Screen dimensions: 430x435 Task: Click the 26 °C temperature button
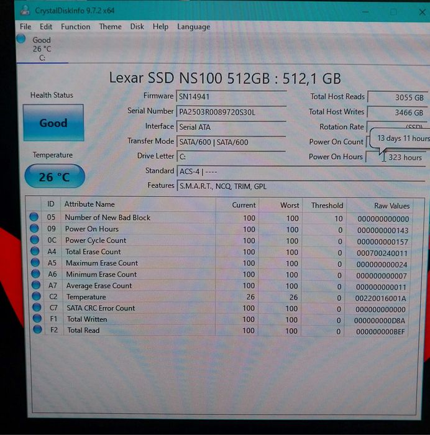coord(55,176)
